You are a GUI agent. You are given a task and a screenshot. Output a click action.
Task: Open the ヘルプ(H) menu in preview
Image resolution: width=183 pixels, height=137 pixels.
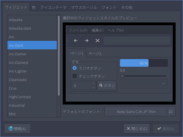(116, 30)
